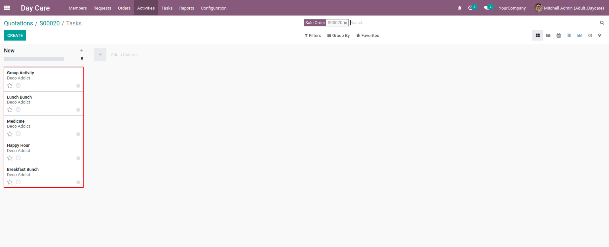Click the New column progress bar
This screenshot has height=247, width=609.
[34, 59]
